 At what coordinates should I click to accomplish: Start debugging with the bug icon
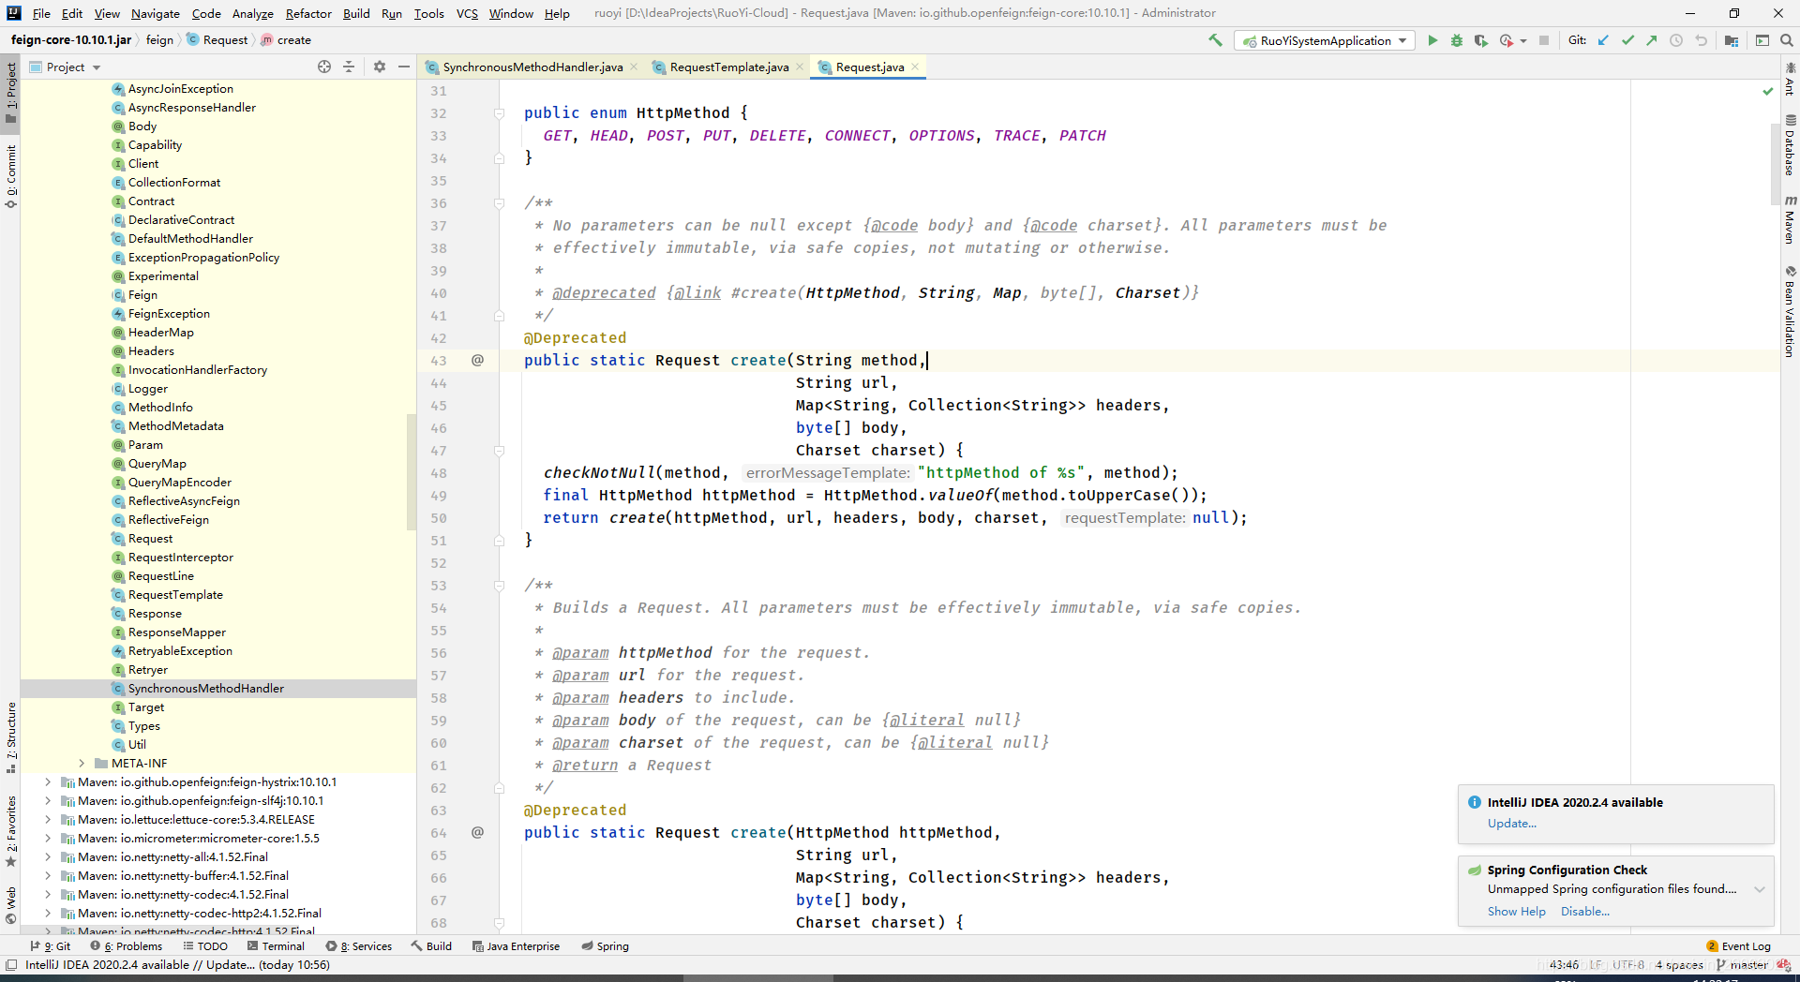tap(1457, 40)
